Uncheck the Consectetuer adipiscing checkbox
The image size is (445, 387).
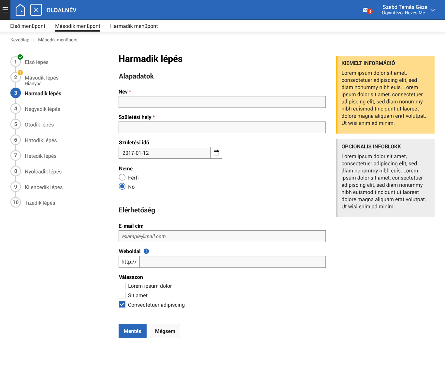pyautogui.click(x=122, y=305)
